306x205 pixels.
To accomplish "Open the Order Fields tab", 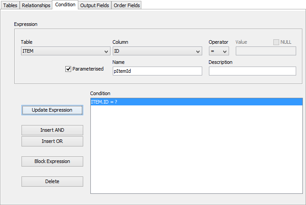I will (x=127, y=5).
